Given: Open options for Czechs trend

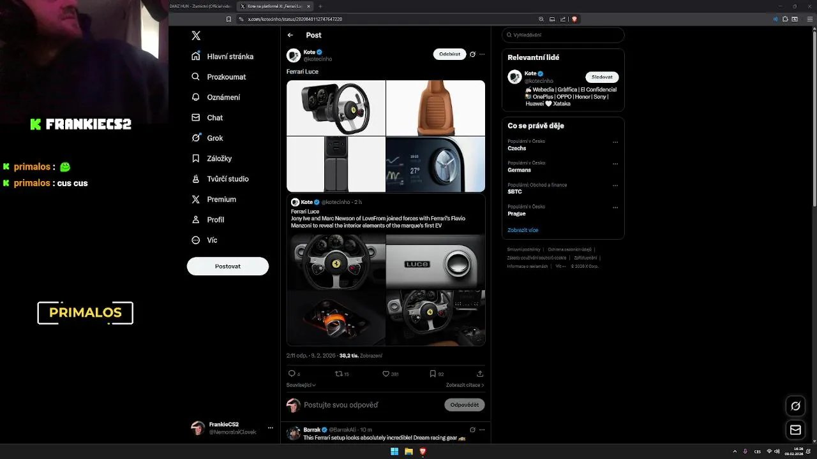Looking at the screenshot, I should 615,142.
